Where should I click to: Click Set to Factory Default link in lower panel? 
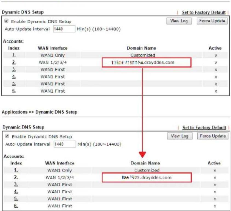tap(204, 127)
